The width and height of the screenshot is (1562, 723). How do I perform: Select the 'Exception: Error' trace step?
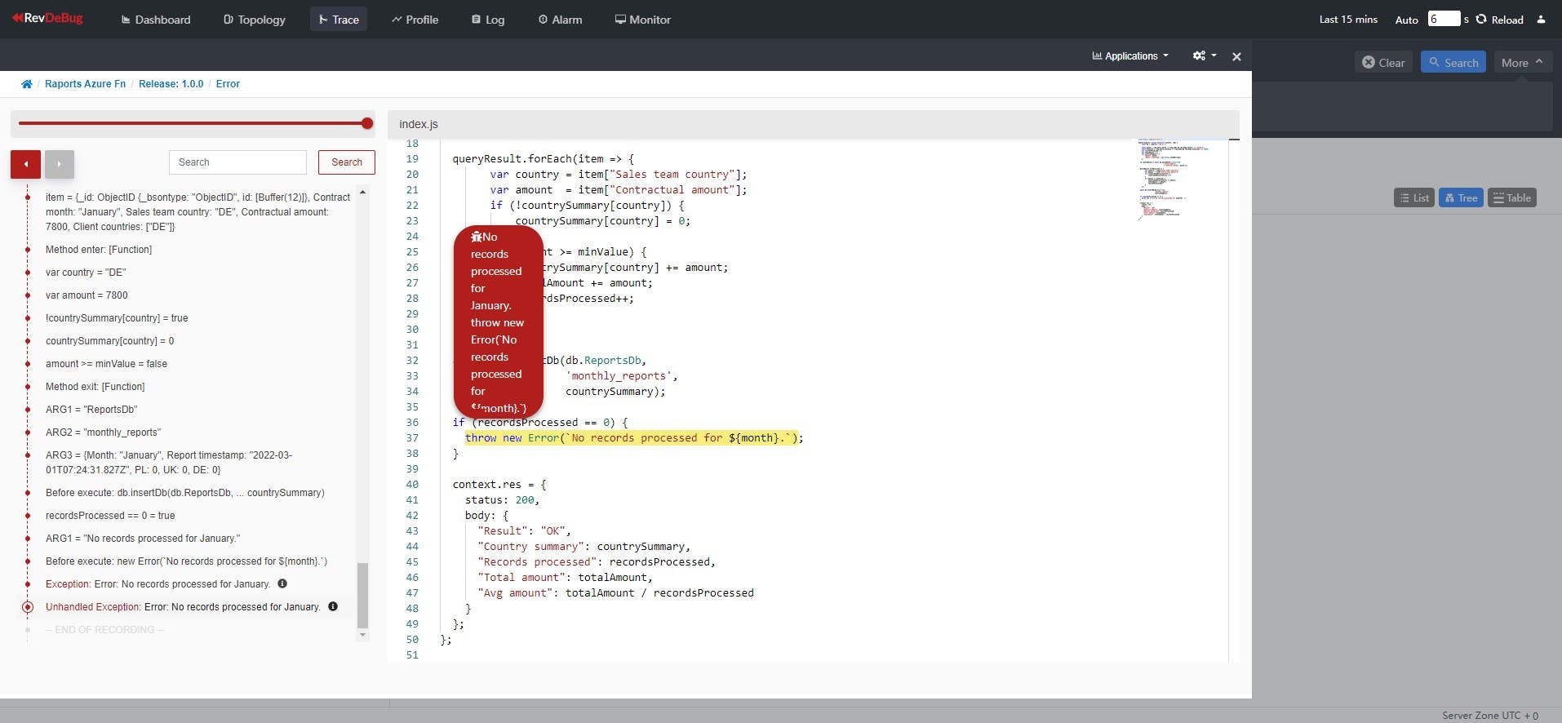click(158, 584)
